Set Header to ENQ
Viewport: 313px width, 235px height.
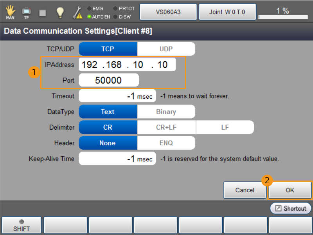click(x=166, y=143)
